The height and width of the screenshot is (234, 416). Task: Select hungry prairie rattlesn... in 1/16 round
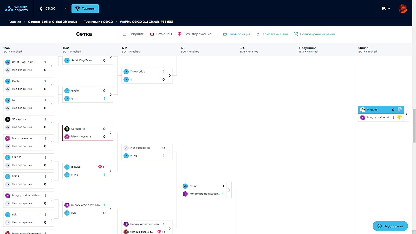point(144,224)
